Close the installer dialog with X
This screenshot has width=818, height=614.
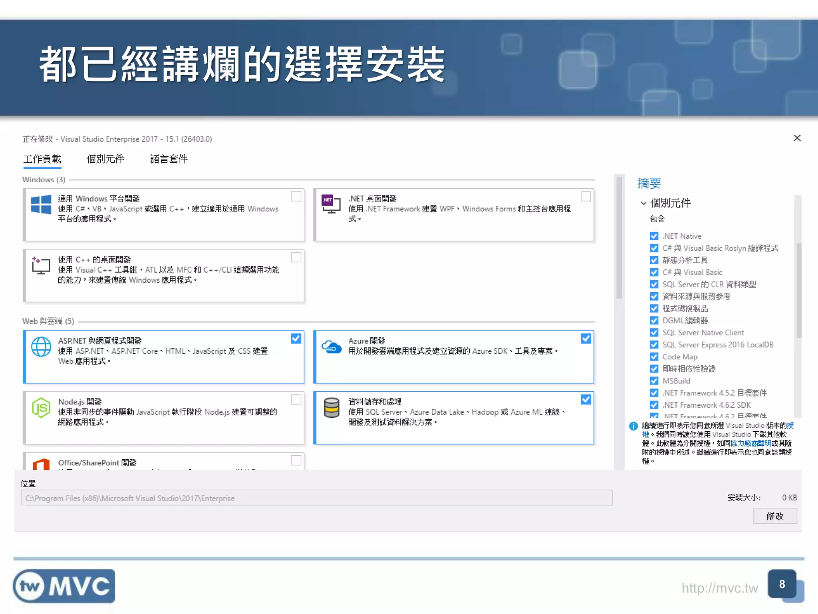797,138
